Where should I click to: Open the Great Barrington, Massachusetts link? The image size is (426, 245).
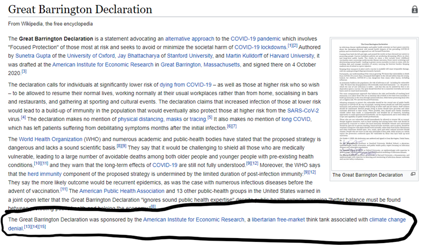point(200,65)
